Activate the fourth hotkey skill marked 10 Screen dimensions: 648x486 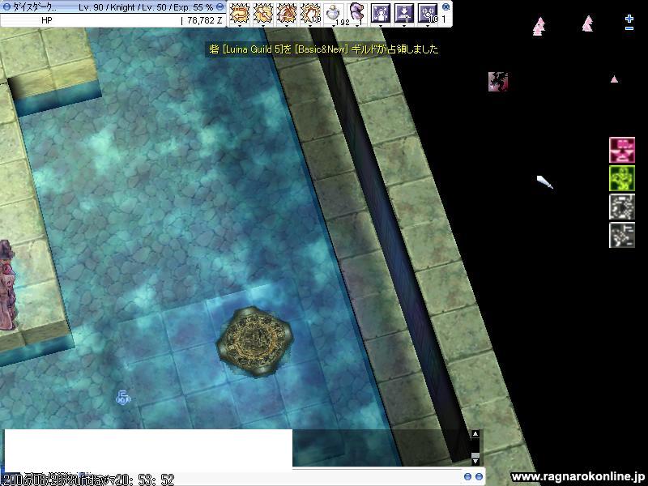click(x=310, y=13)
